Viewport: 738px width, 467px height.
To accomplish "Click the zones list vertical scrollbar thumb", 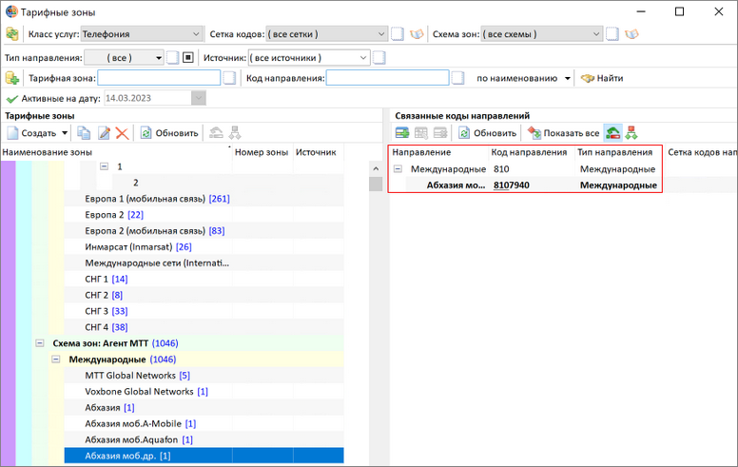I will [x=376, y=185].
